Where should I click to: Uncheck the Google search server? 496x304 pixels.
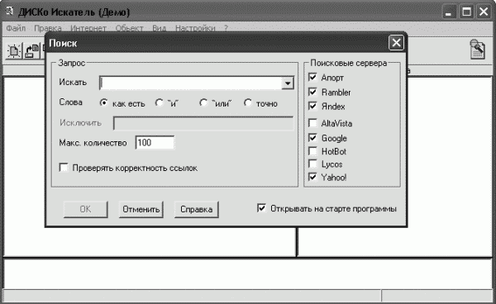312,138
